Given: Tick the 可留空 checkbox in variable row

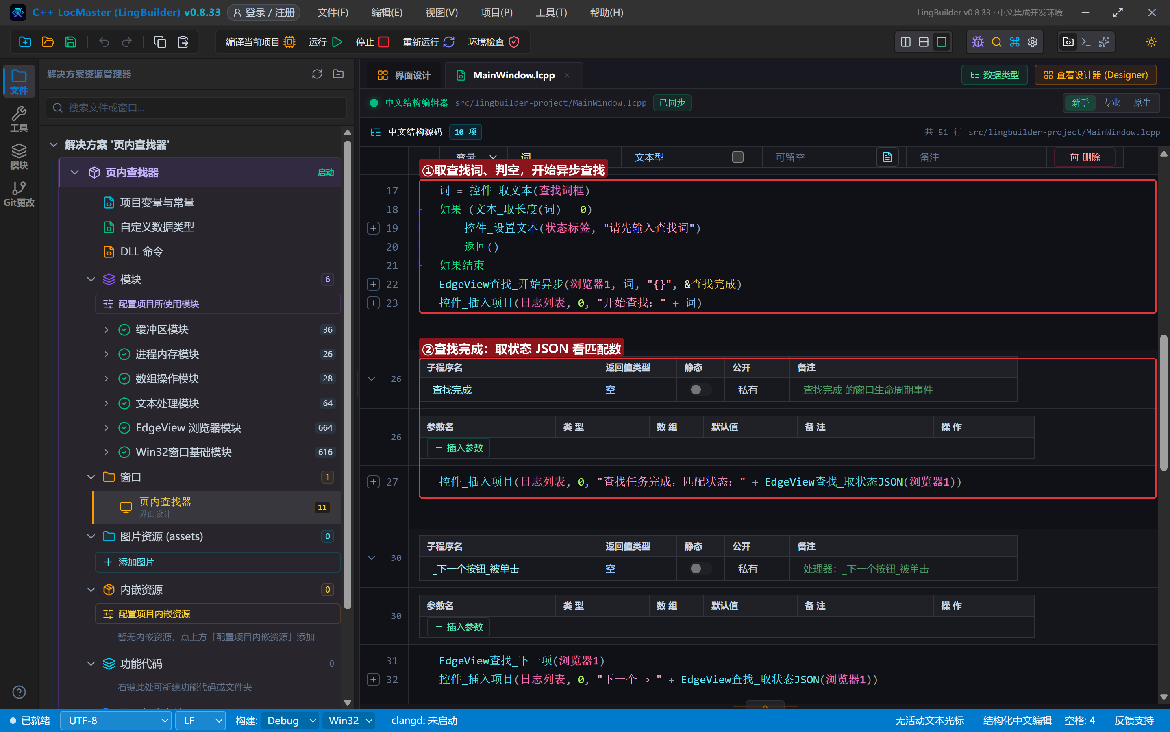Looking at the screenshot, I should point(737,157).
